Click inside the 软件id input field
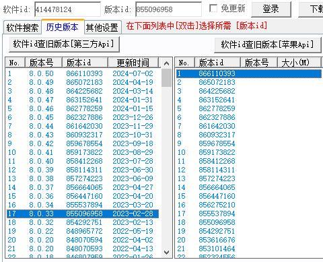 [67, 9]
